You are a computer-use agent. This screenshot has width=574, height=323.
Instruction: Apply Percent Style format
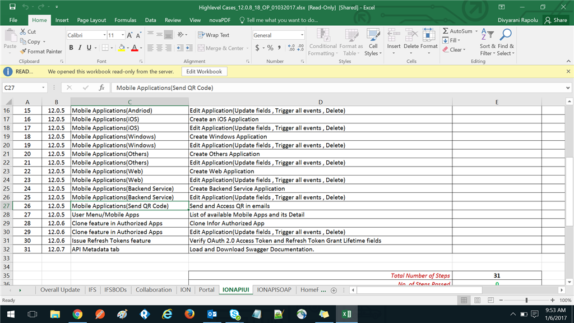click(x=270, y=48)
